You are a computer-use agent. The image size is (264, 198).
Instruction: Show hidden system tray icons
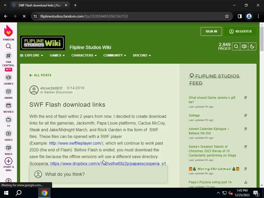coord(218,193)
